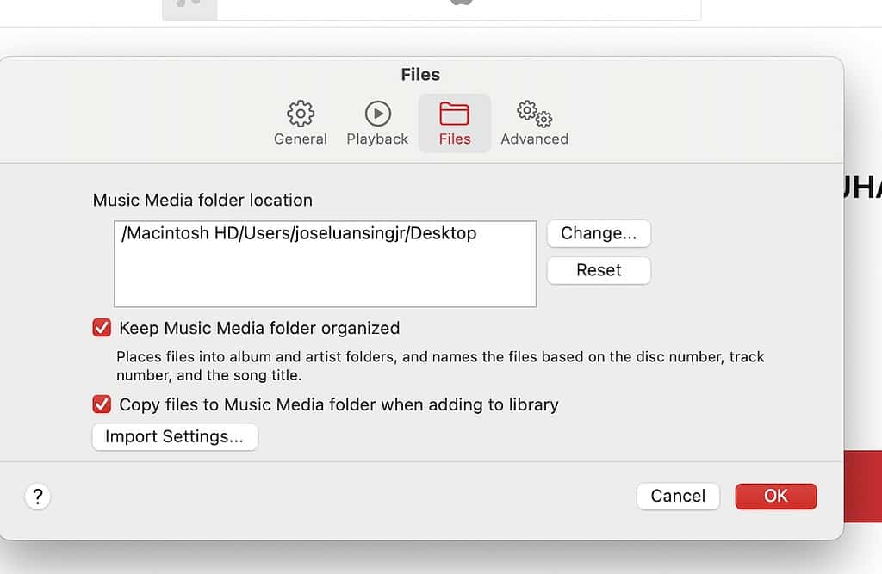Confirm settings with the OK button
882x574 pixels.
[775, 496]
